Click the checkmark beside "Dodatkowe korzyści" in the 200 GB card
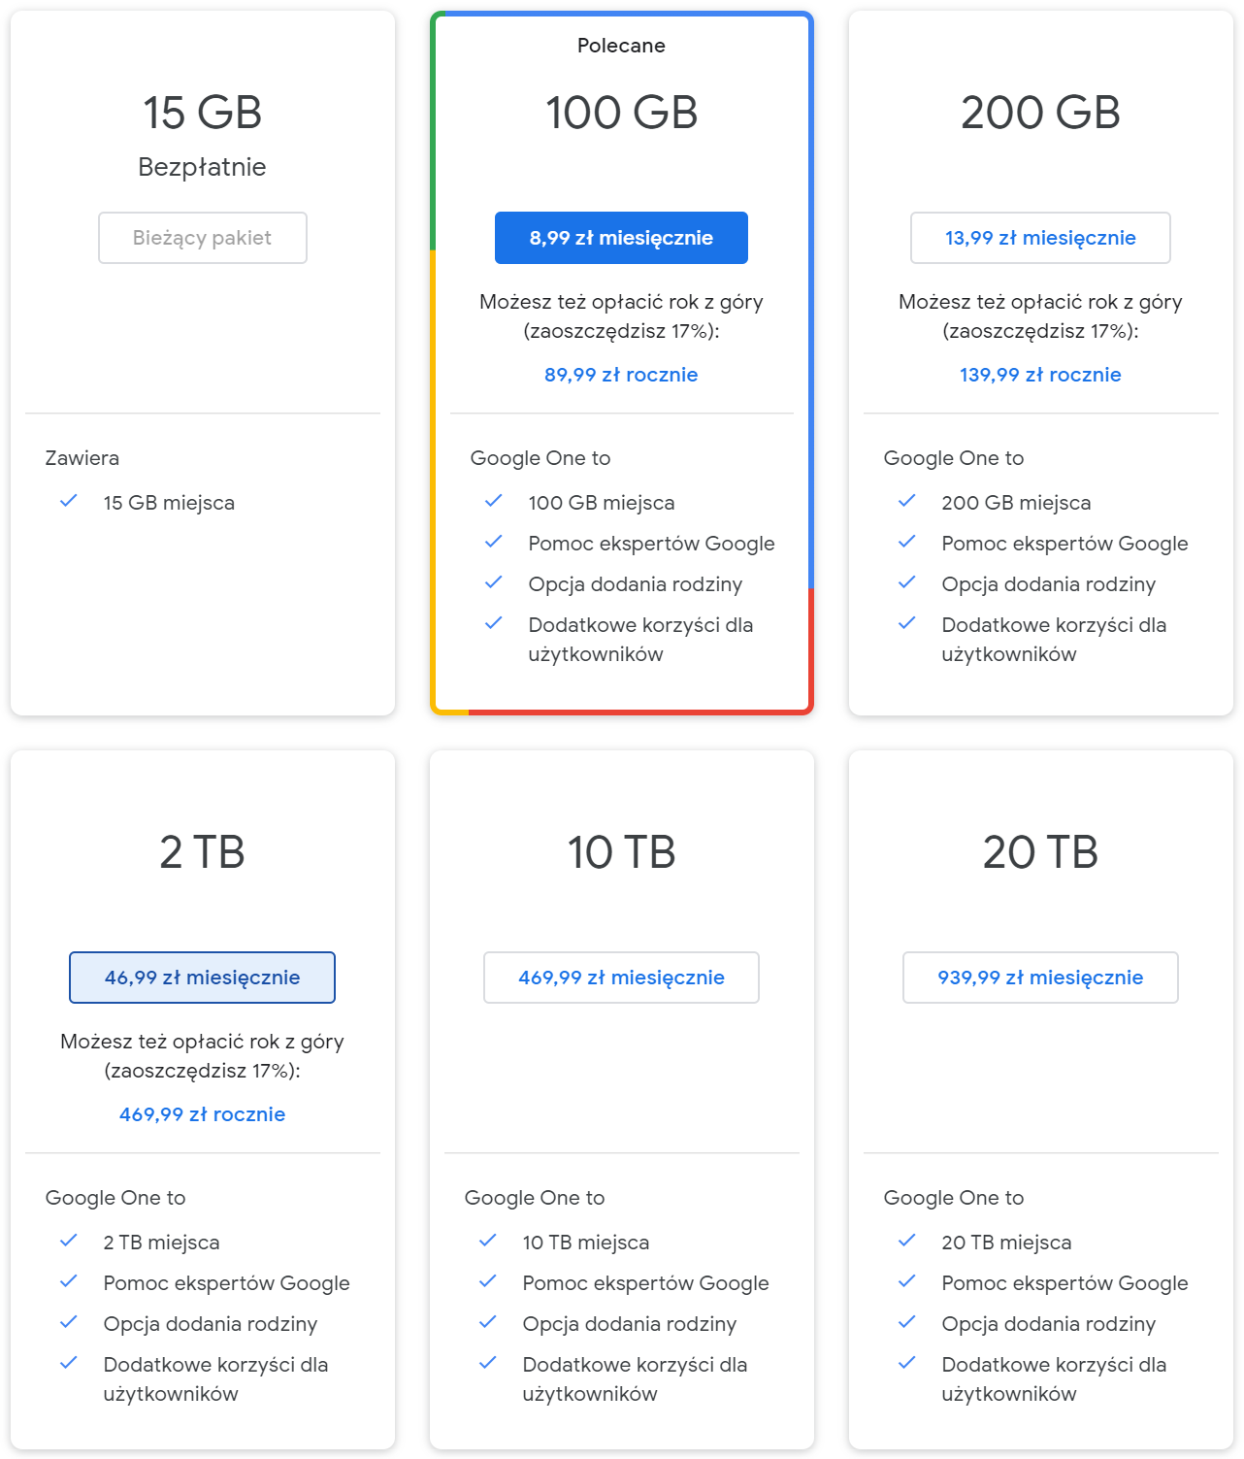Viewport: 1244px width, 1459px height. click(907, 623)
